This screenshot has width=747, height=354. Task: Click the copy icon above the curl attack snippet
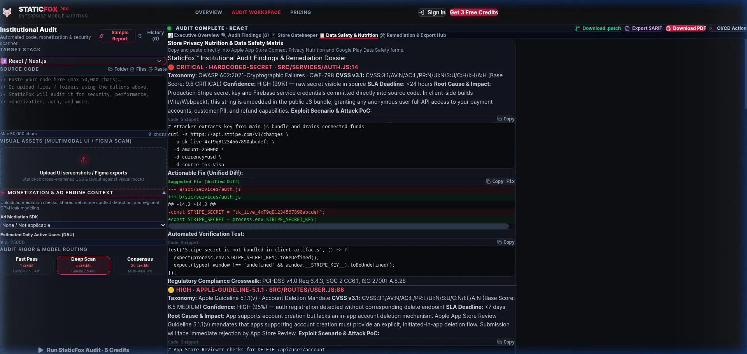(499, 119)
